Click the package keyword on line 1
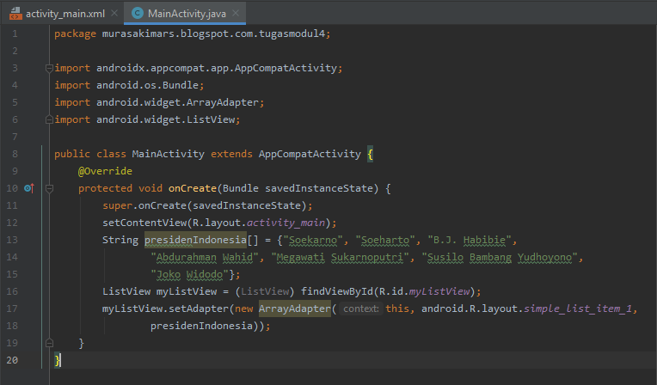This screenshot has height=385, width=657. [x=75, y=34]
